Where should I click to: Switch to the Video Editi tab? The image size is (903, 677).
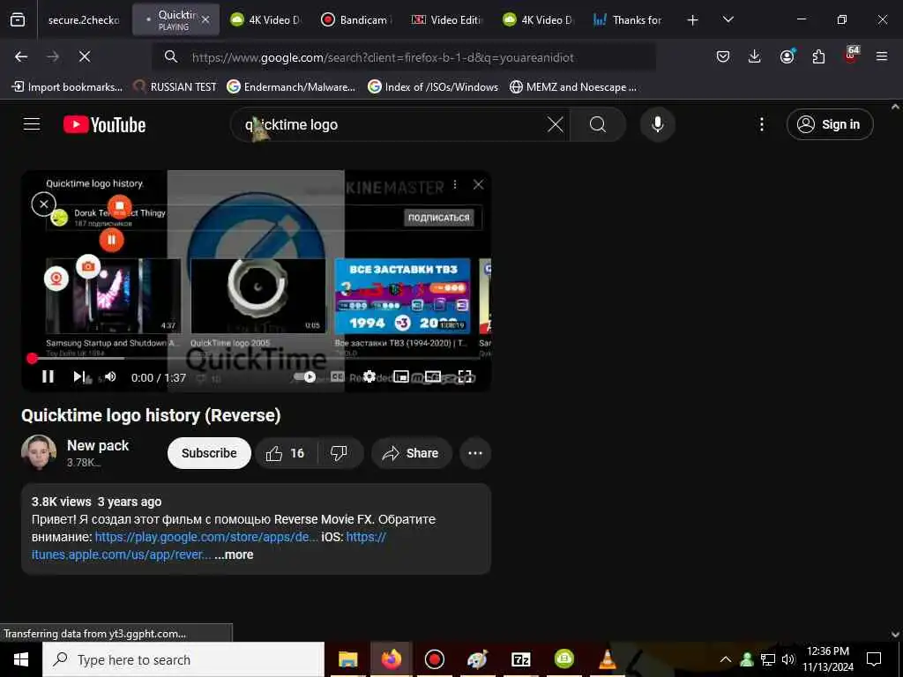pyautogui.click(x=447, y=20)
